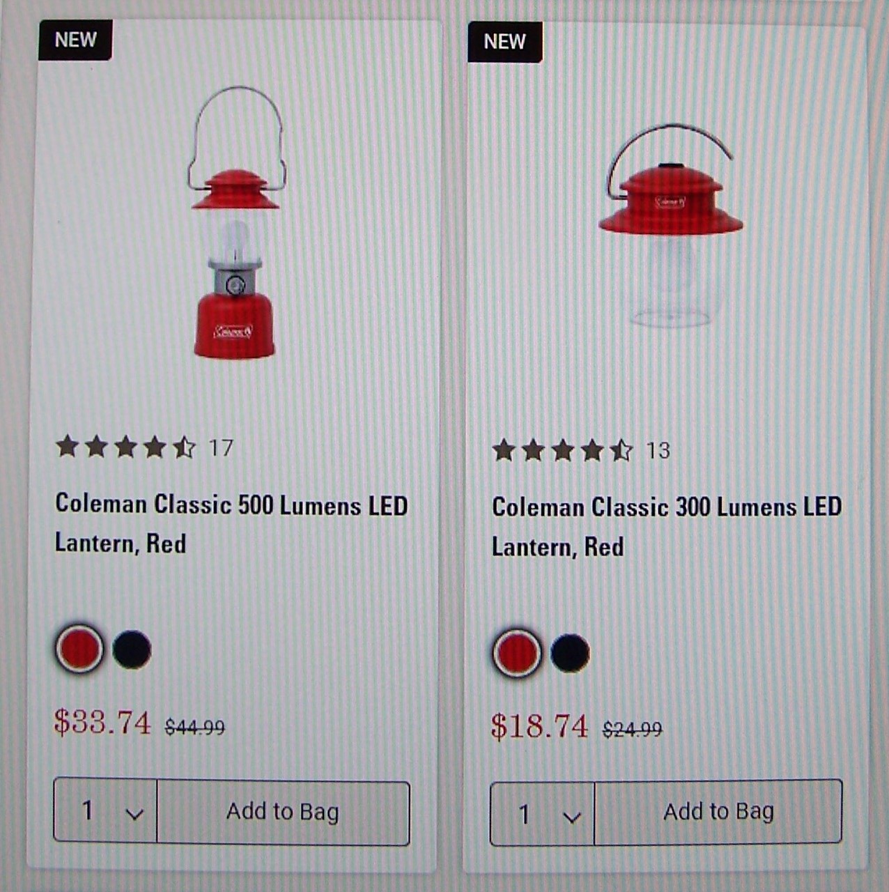Add 500 Lumens lantern to bag
889x892 pixels.
[x=283, y=812]
